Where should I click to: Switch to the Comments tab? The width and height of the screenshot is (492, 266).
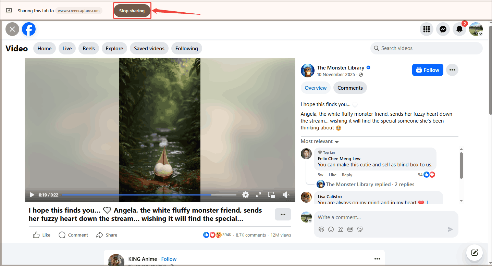click(x=350, y=88)
